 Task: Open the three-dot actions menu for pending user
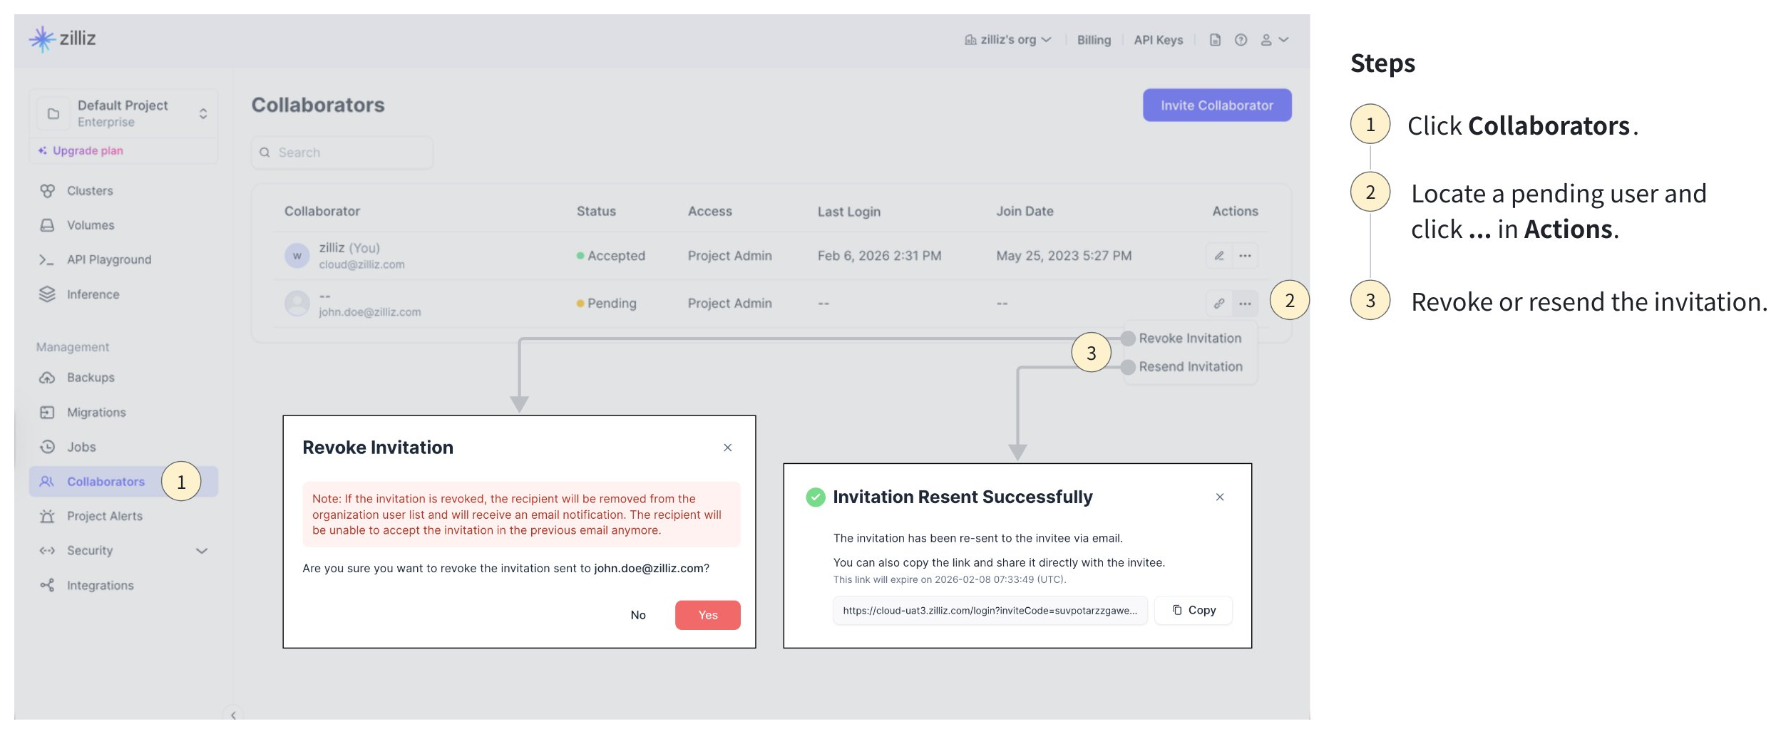coord(1245,304)
